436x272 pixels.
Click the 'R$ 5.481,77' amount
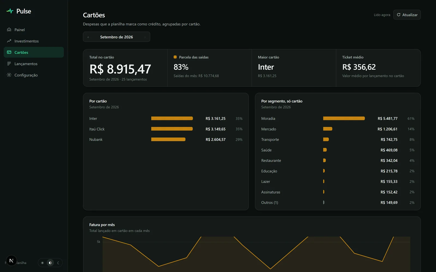tap(387, 119)
